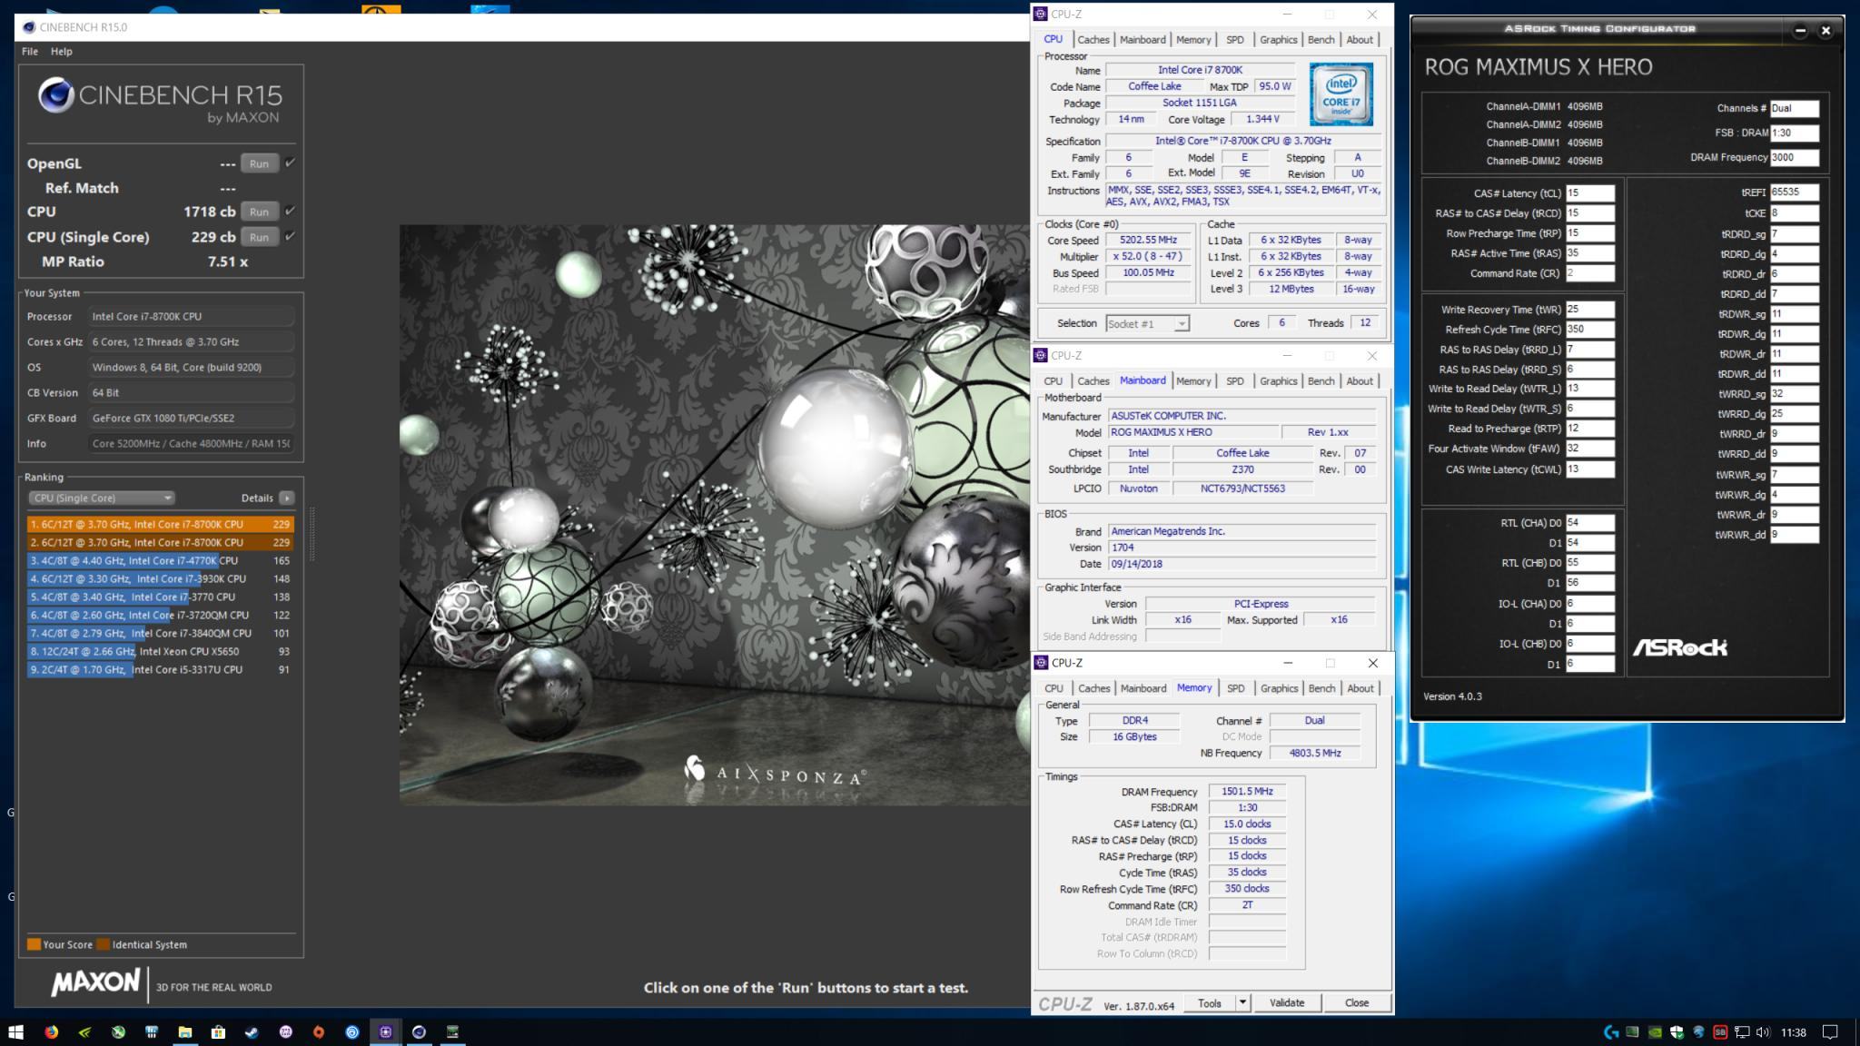Click the CPU-Z Close button
Screen dimensions: 1860x1046
(x=1356, y=1002)
